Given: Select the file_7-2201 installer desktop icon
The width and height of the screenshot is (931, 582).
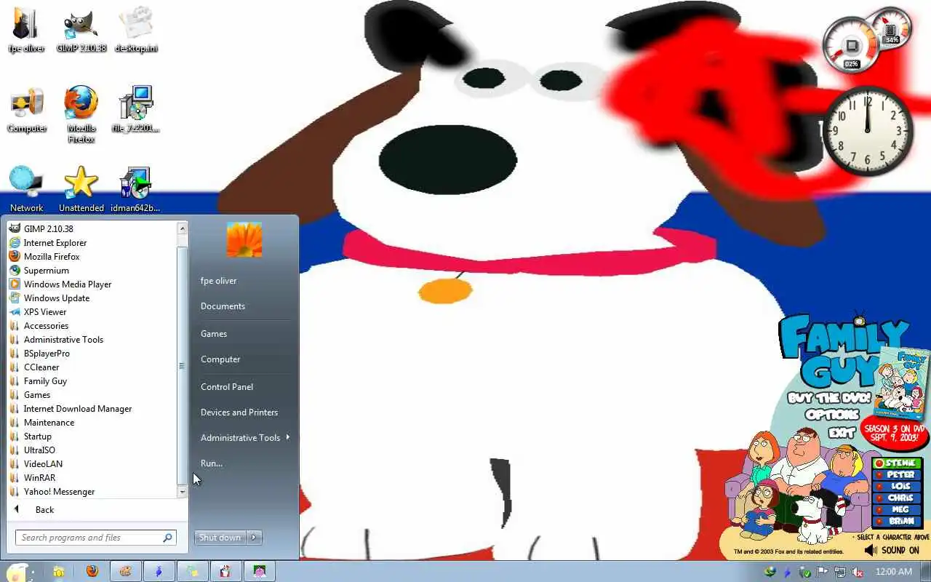Looking at the screenshot, I should coord(136,110).
